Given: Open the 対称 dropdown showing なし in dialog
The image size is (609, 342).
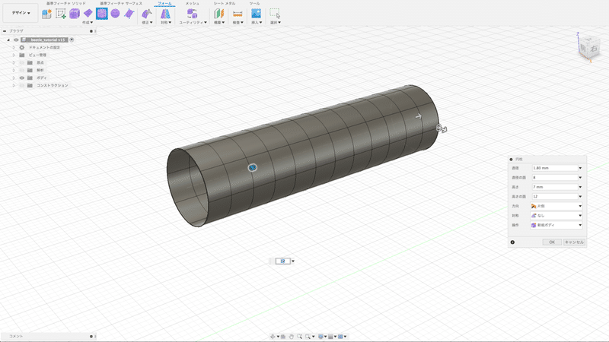Looking at the screenshot, I should pyautogui.click(x=556, y=216).
